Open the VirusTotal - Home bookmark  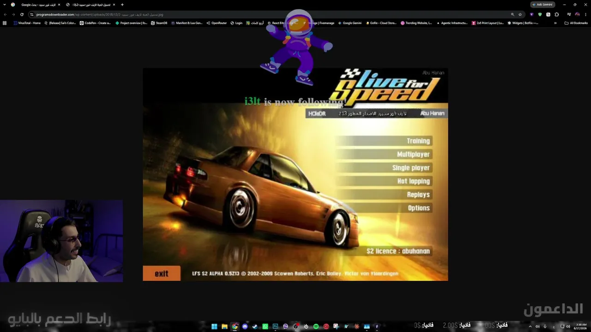[27, 23]
